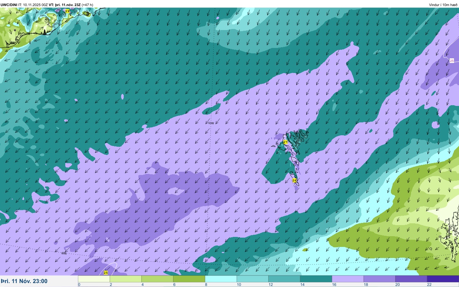Click the yellow 29 wind maximum label
The width and height of the screenshot is (459, 287).
tap(67, 11)
